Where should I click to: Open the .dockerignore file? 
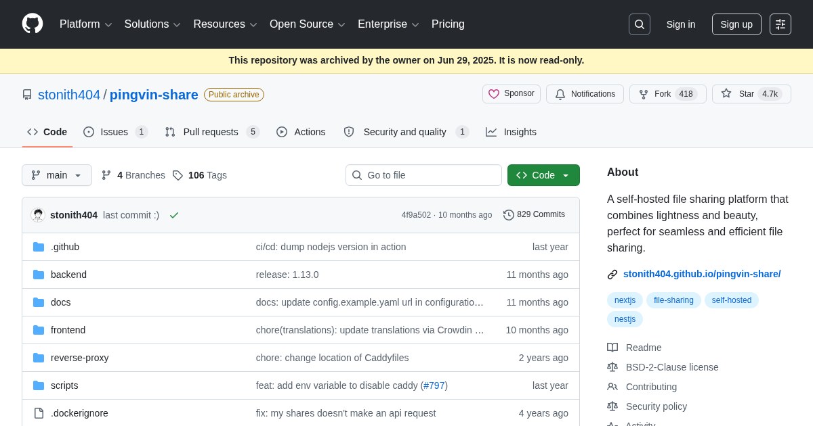click(x=79, y=413)
